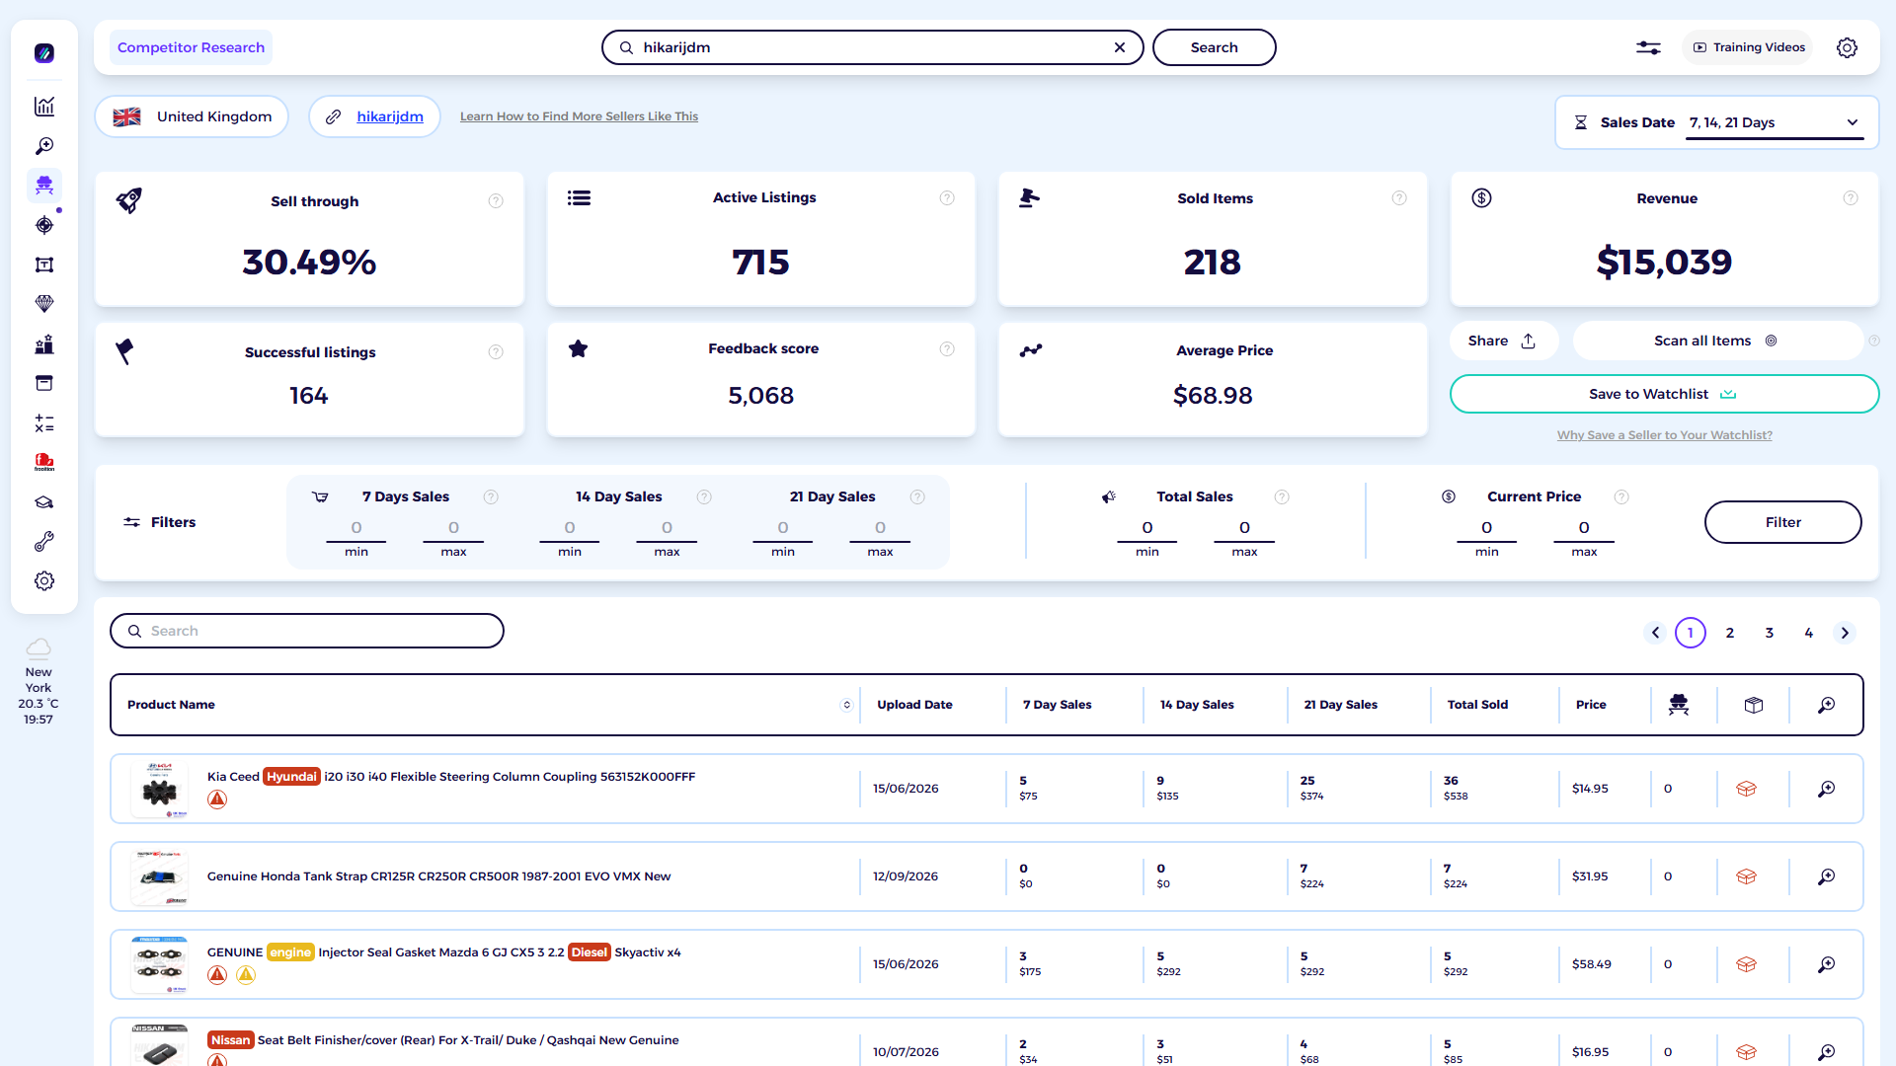
Task: Go to previous page arrow
Action: click(x=1656, y=633)
